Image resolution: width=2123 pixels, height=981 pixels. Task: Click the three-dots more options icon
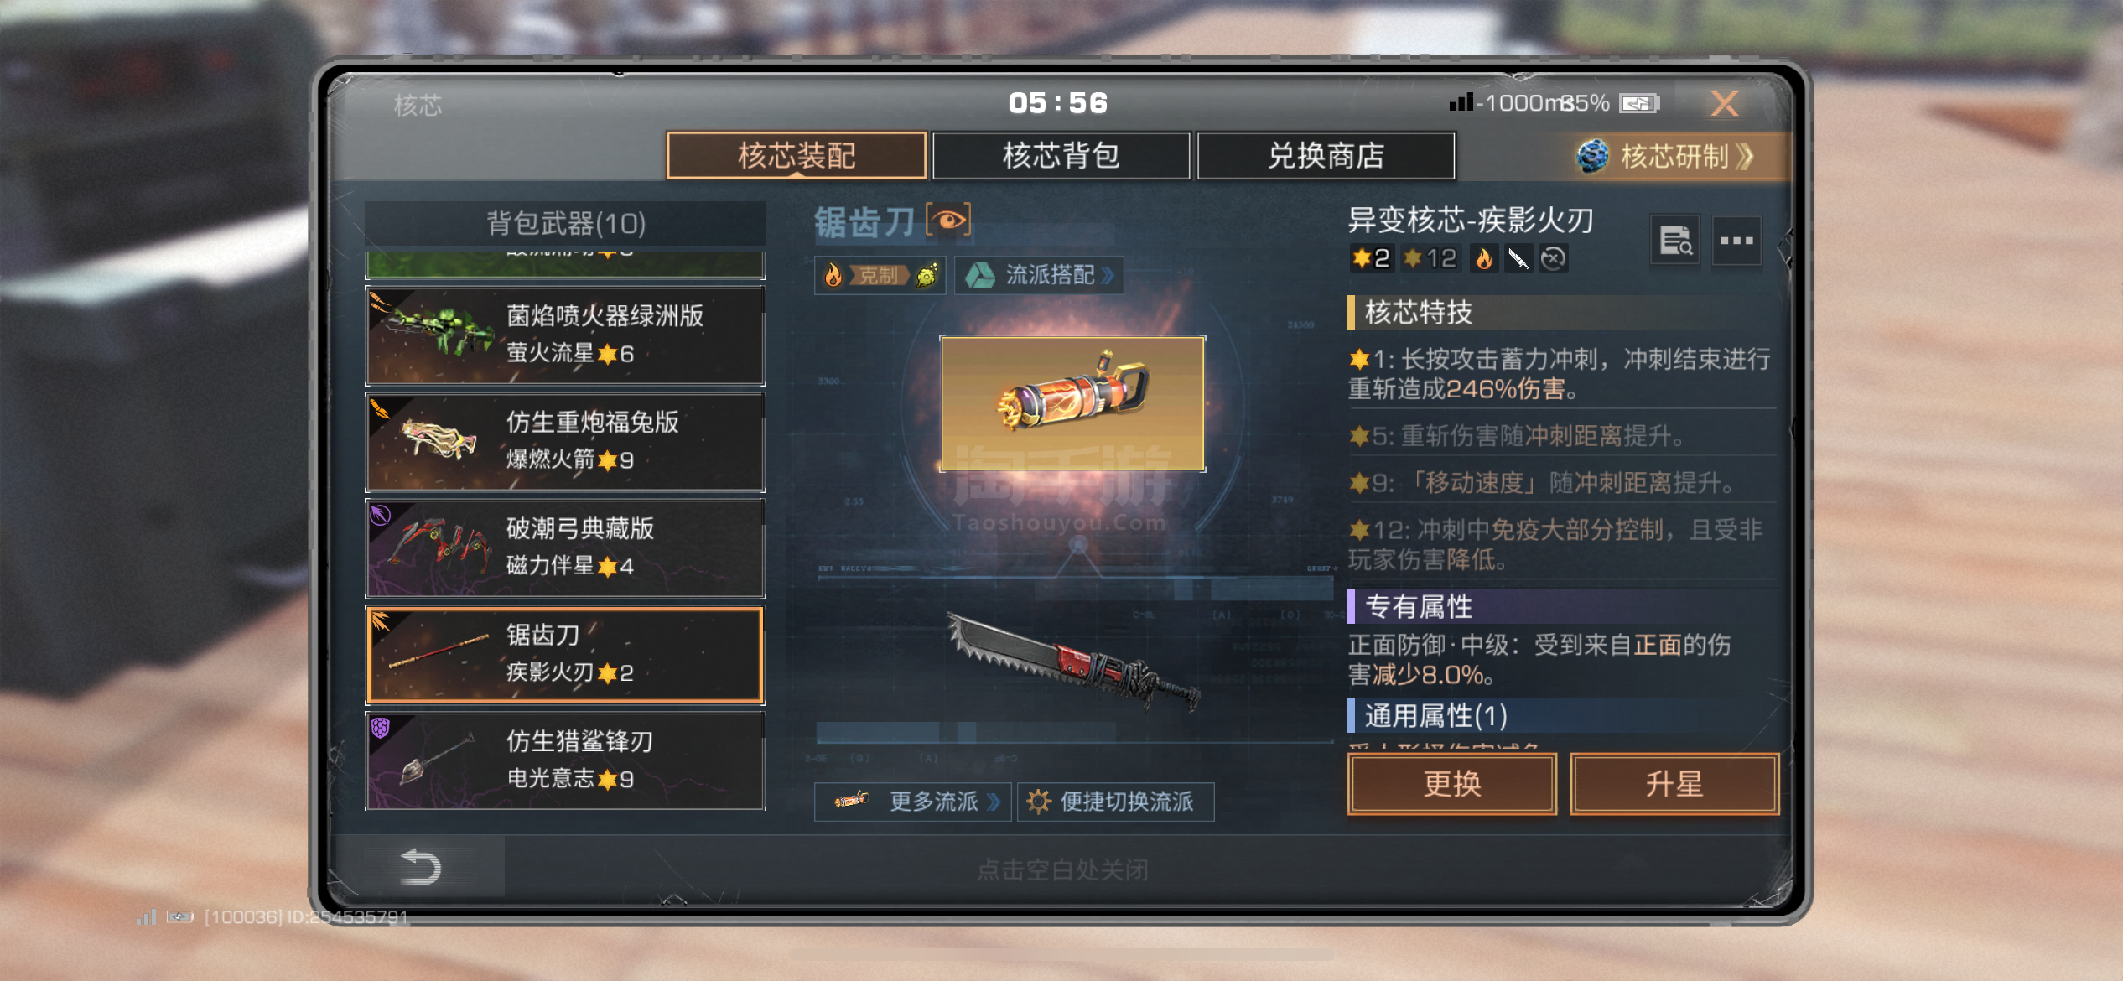1736,241
